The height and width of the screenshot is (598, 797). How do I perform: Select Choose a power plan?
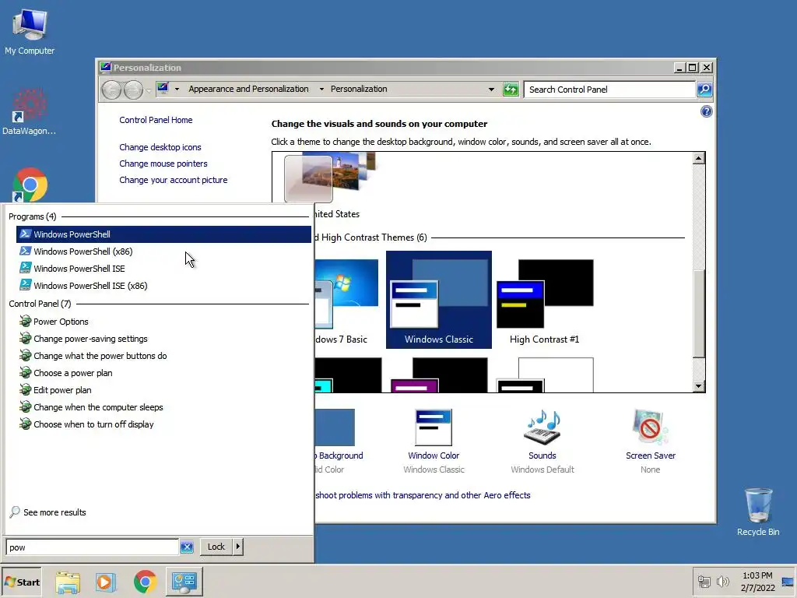click(163, 373)
